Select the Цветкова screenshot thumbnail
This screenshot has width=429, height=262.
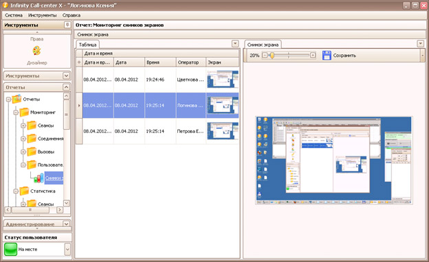[x=223, y=79]
